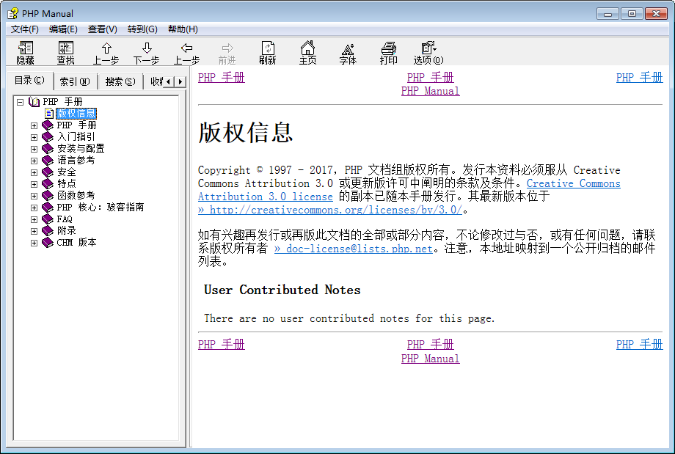Select the 语言参考 tree item
675x454 pixels.
coord(76,161)
